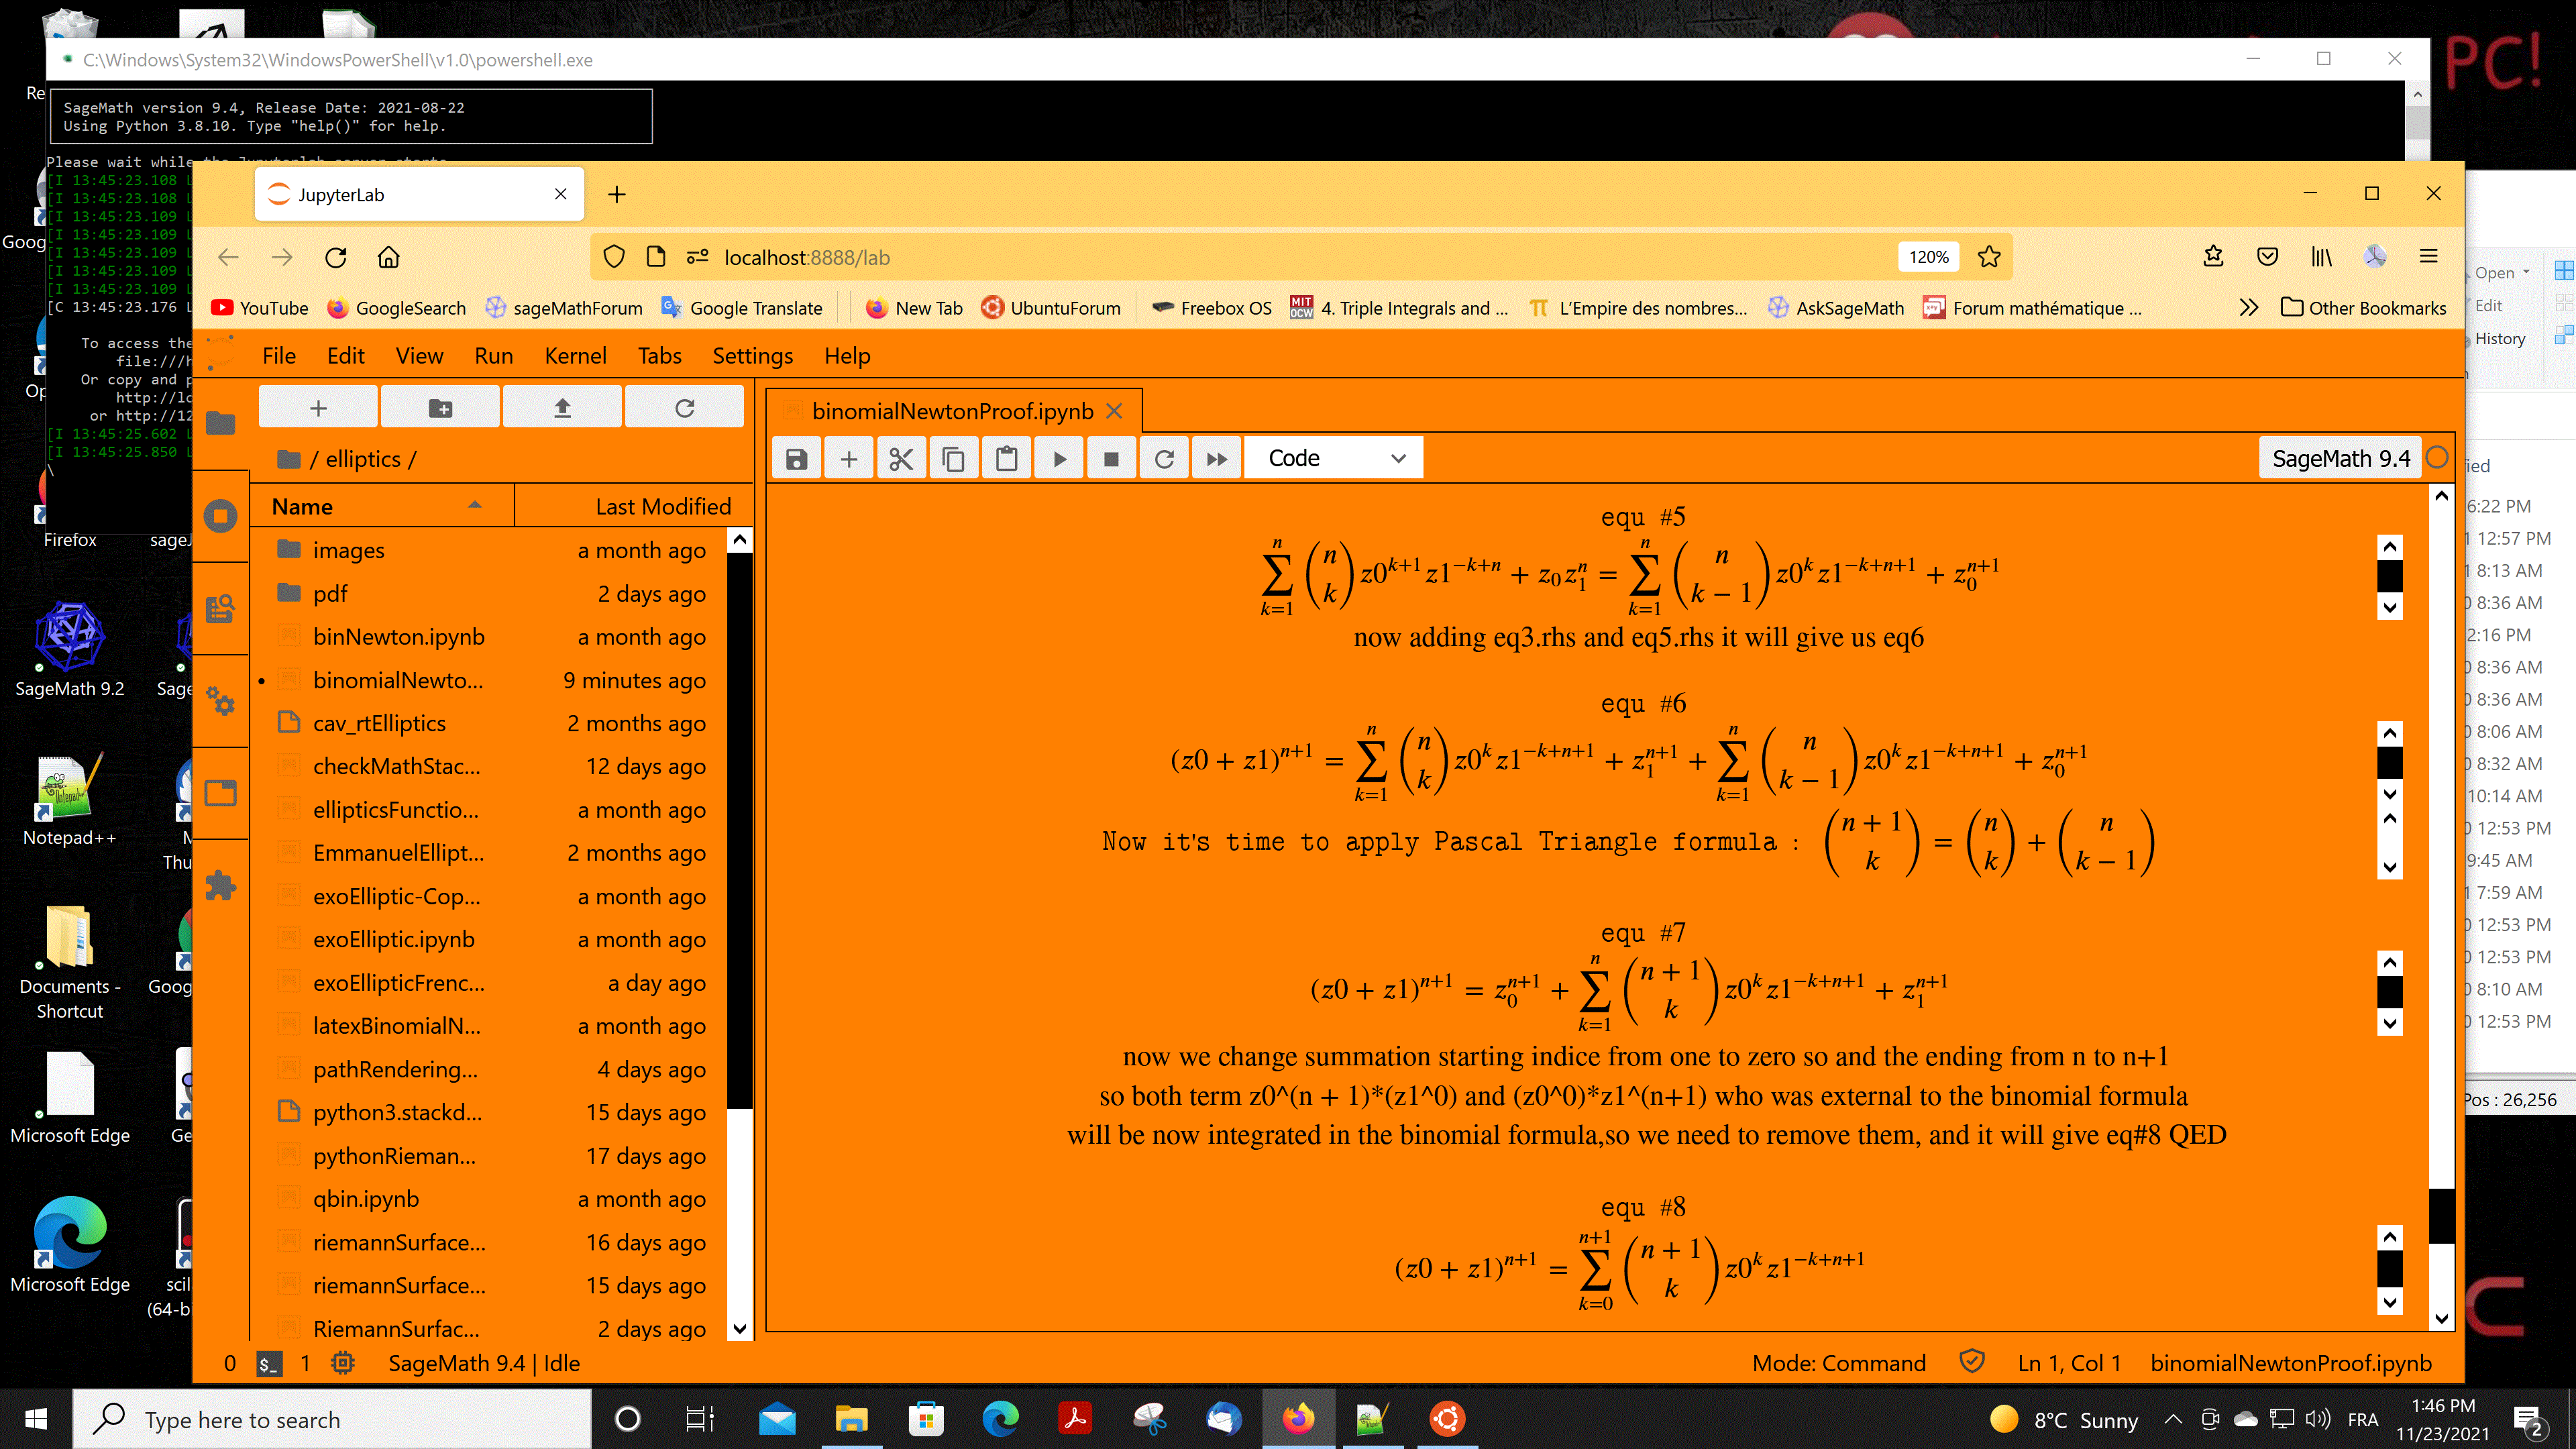Restart the kernel using the circular arrow icon
Image resolution: width=2576 pixels, height=1449 pixels.
tap(1164, 457)
